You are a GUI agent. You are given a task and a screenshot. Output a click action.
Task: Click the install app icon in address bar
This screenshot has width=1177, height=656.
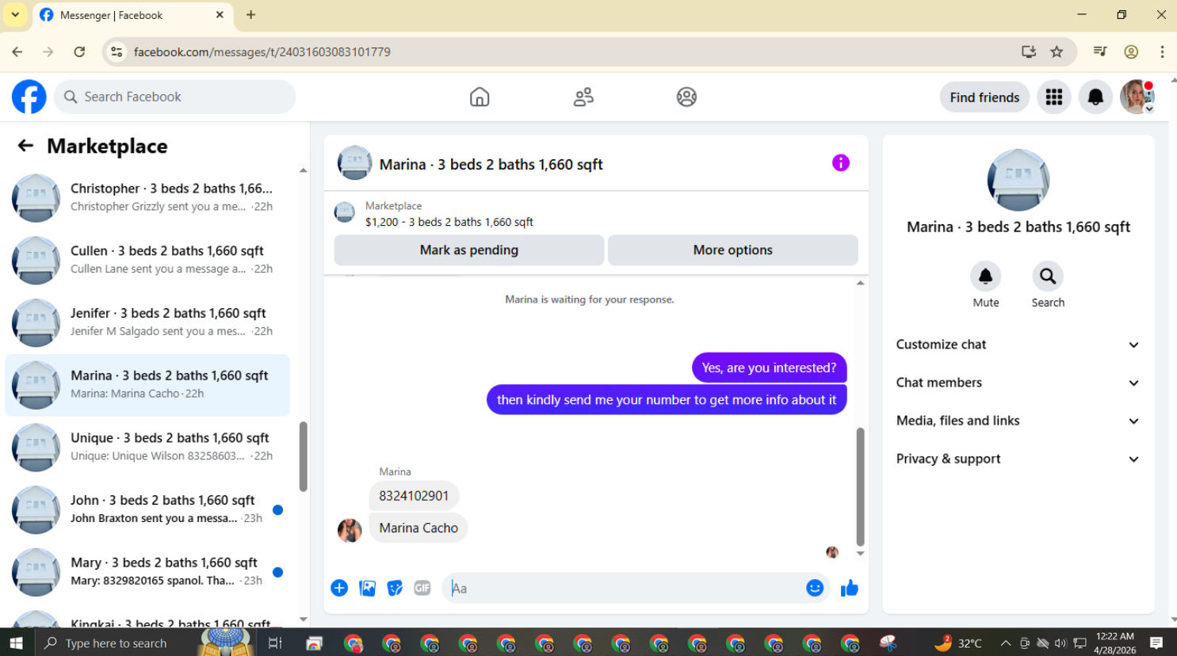coord(1029,51)
